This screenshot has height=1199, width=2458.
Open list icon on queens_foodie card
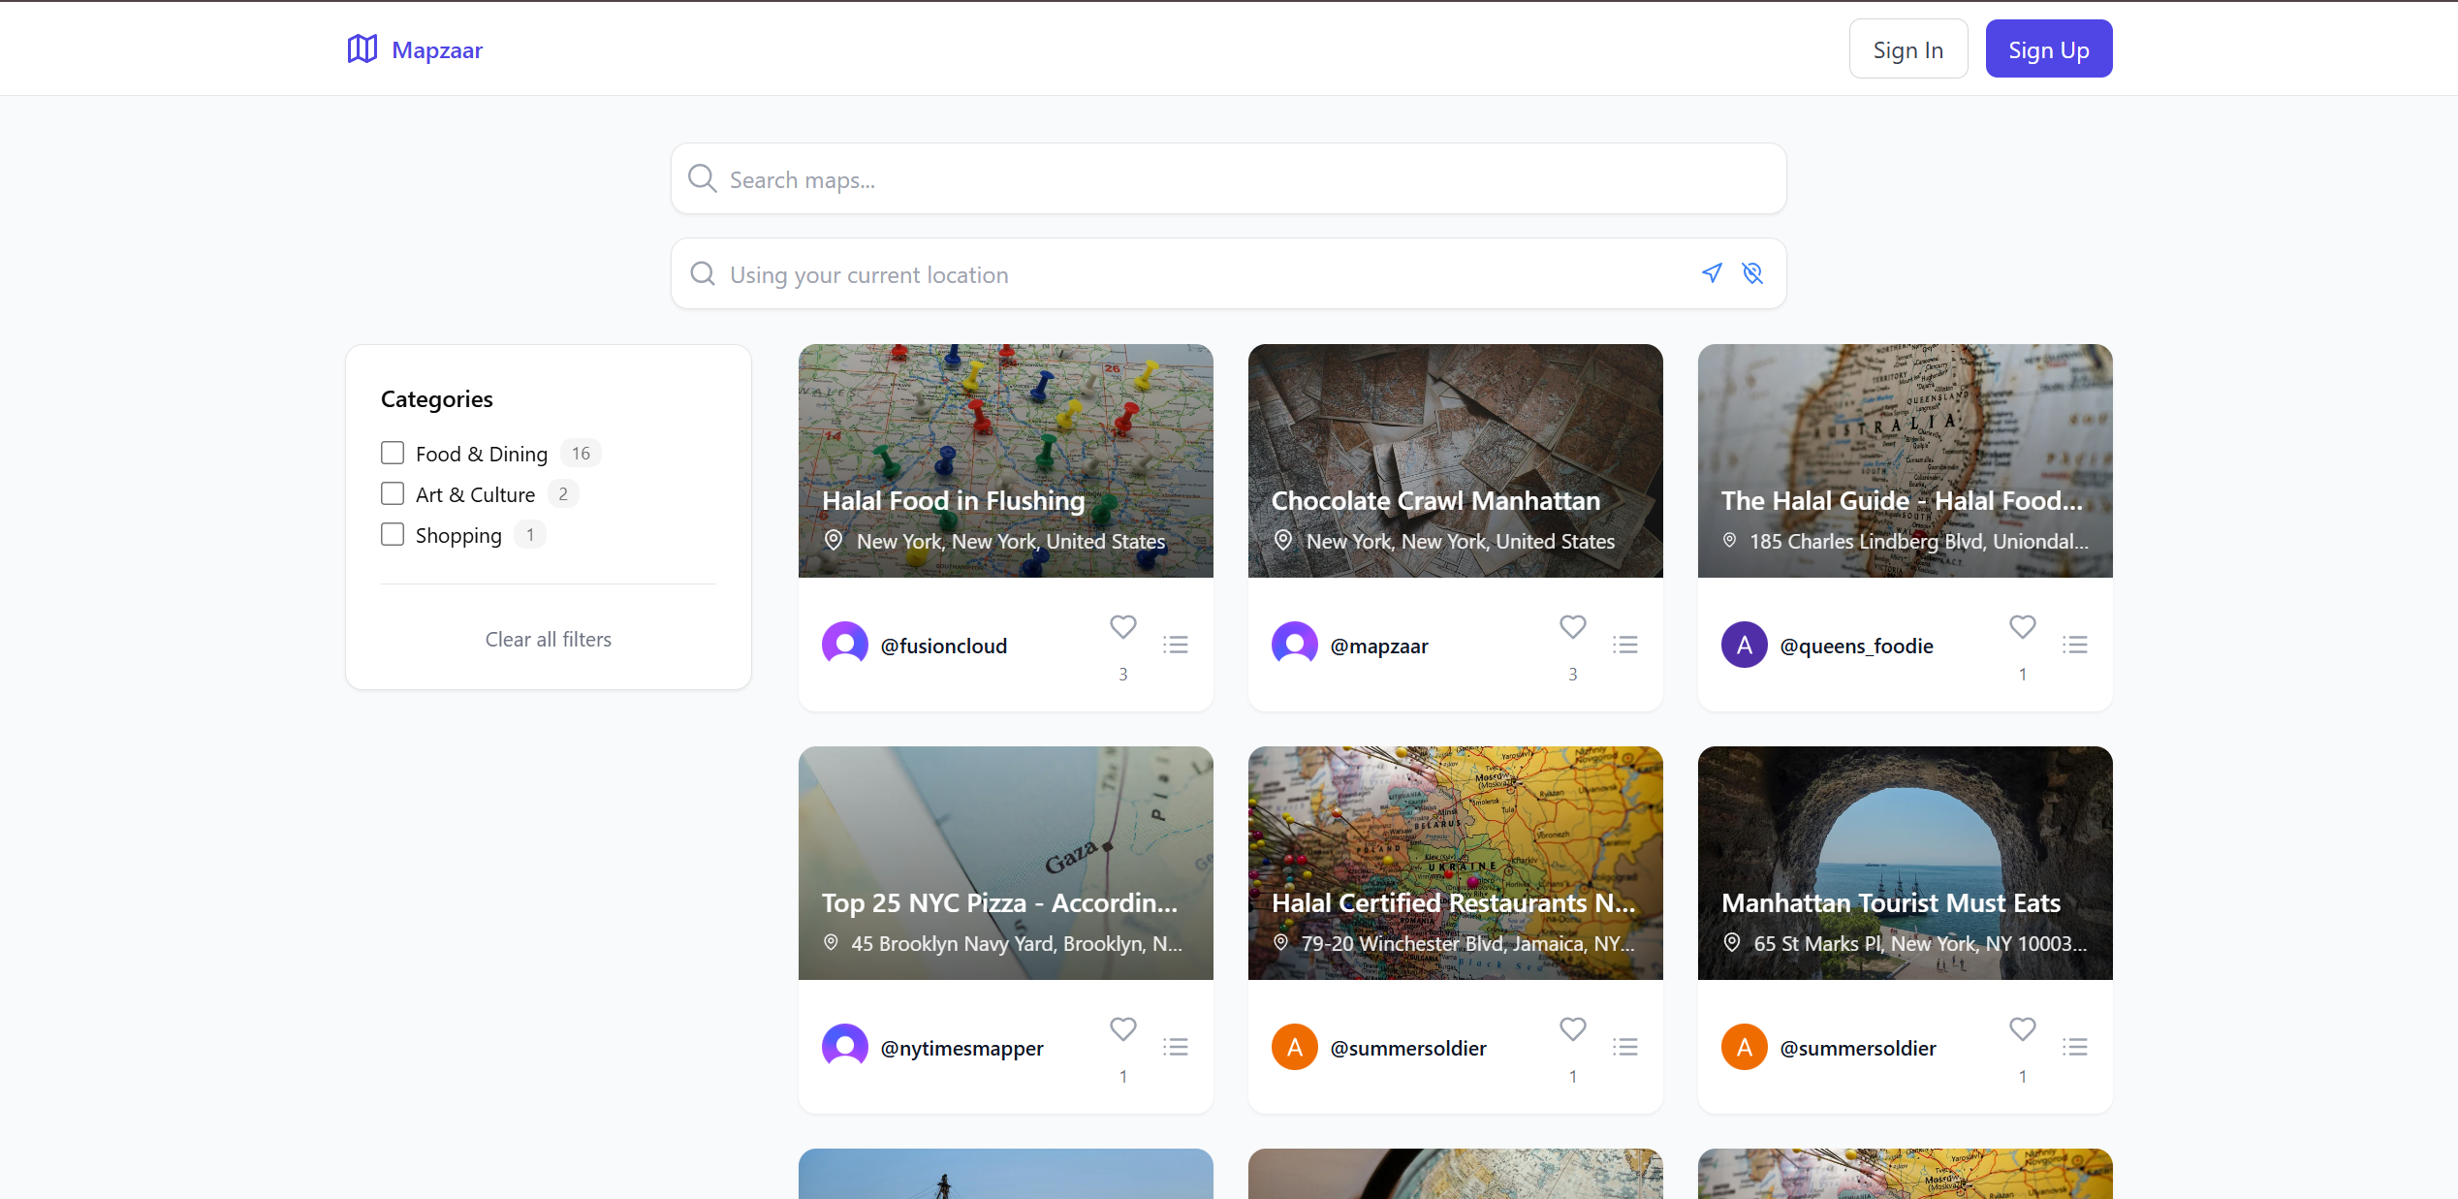tap(2075, 645)
